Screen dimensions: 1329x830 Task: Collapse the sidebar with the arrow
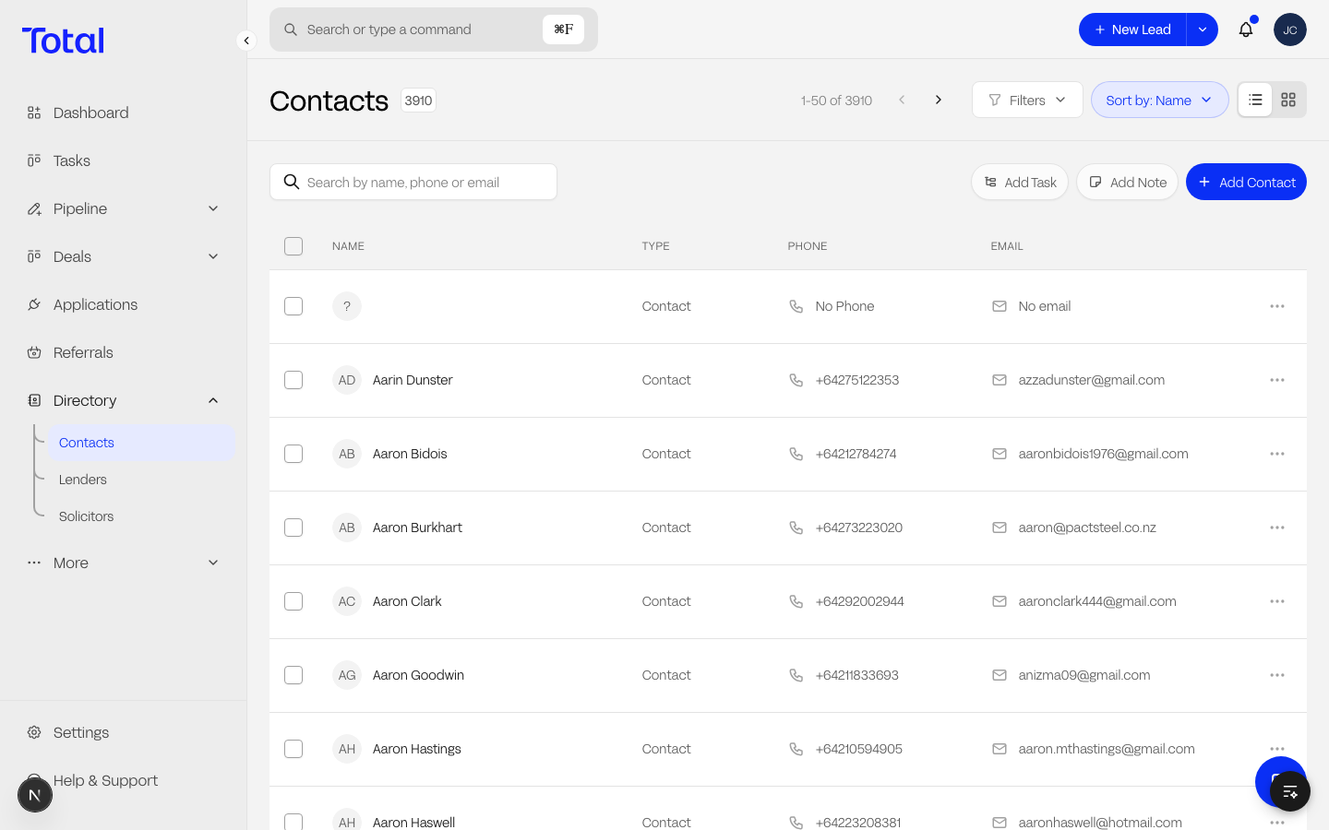(x=245, y=41)
